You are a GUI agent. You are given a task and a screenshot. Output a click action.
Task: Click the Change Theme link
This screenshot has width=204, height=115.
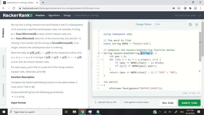(143, 24)
